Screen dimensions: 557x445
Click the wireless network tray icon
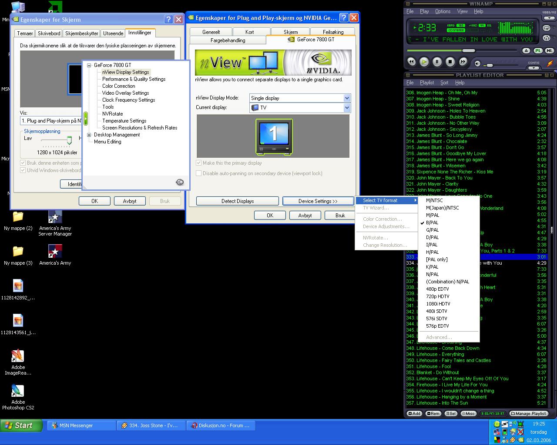click(513, 423)
